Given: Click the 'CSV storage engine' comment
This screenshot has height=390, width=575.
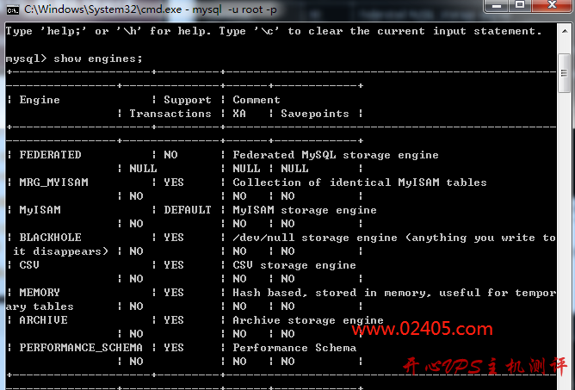Looking at the screenshot, I should coord(294,265).
